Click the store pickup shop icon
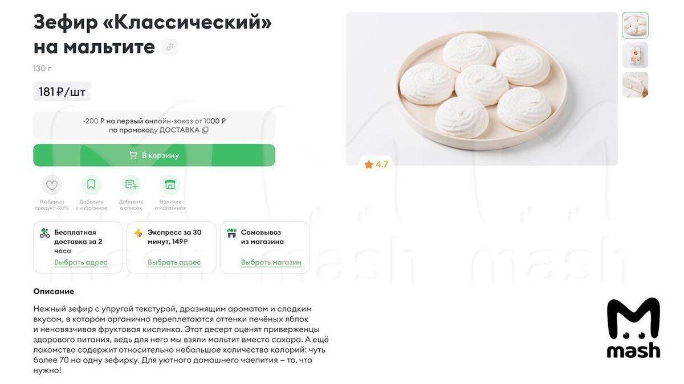The width and height of the screenshot is (684, 384). tap(231, 233)
